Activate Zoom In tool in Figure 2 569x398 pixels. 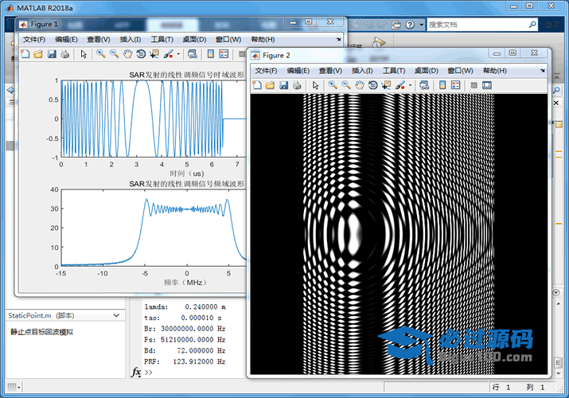pyautogui.click(x=333, y=85)
